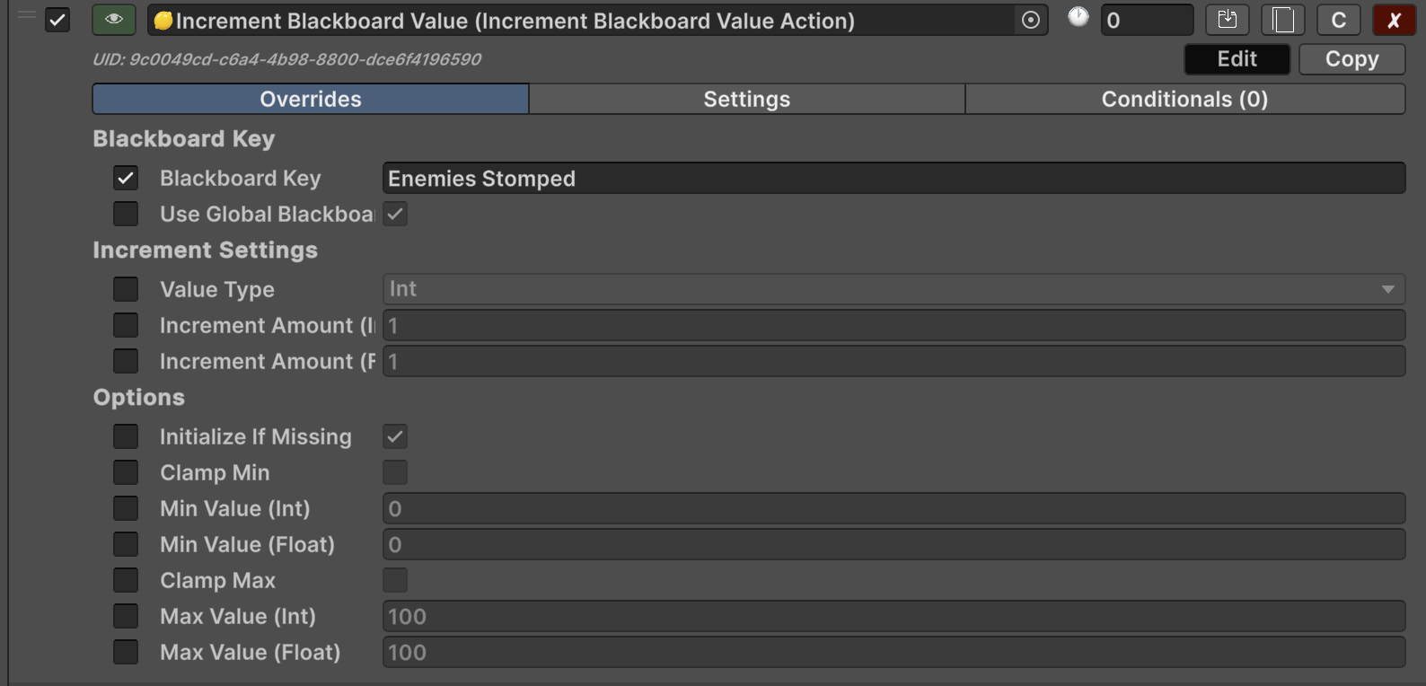Click the Enemies Stomped text field

click(893, 178)
